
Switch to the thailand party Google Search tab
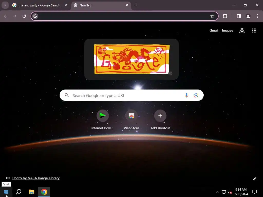[x=40, y=5]
